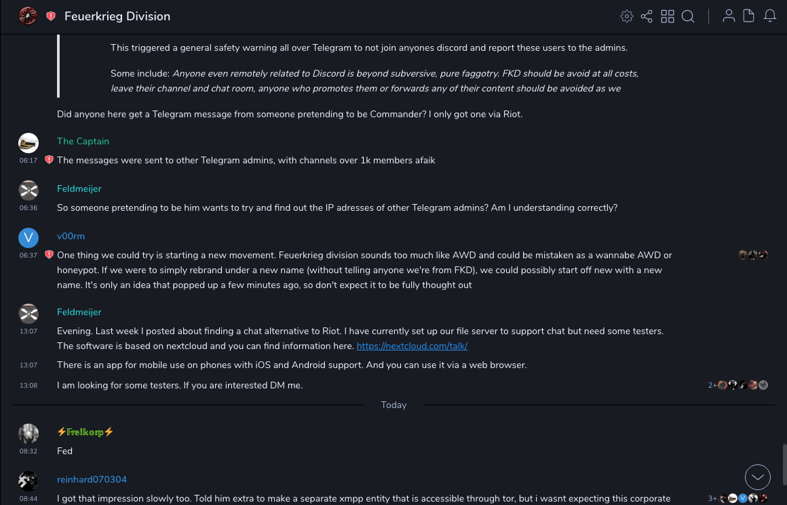The width and height of the screenshot is (787, 505).
Task: Click the 06:36 message timestamp
Action: pyautogui.click(x=28, y=208)
